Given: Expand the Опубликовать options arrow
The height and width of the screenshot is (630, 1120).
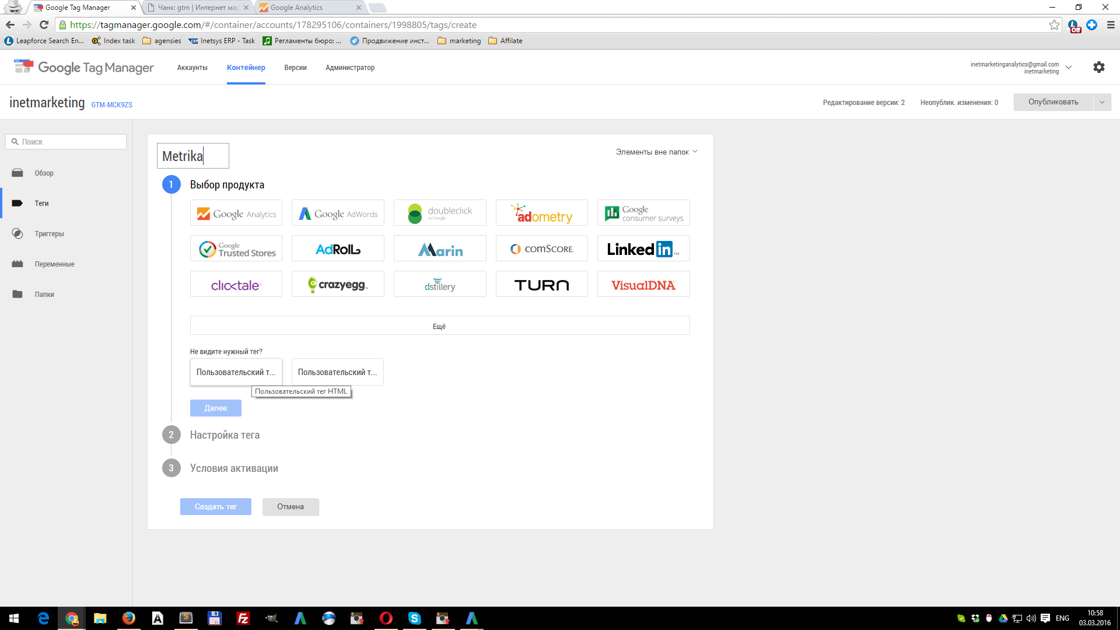Looking at the screenshot, I should tap(1102, 102).
